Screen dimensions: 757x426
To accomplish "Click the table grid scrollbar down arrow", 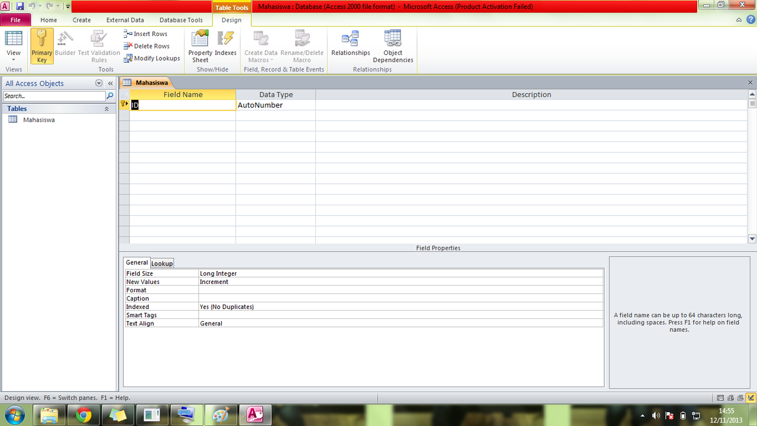I will (x=752, y=239).
